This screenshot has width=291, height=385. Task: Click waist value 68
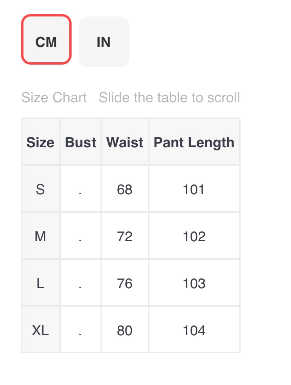[125, 190]
